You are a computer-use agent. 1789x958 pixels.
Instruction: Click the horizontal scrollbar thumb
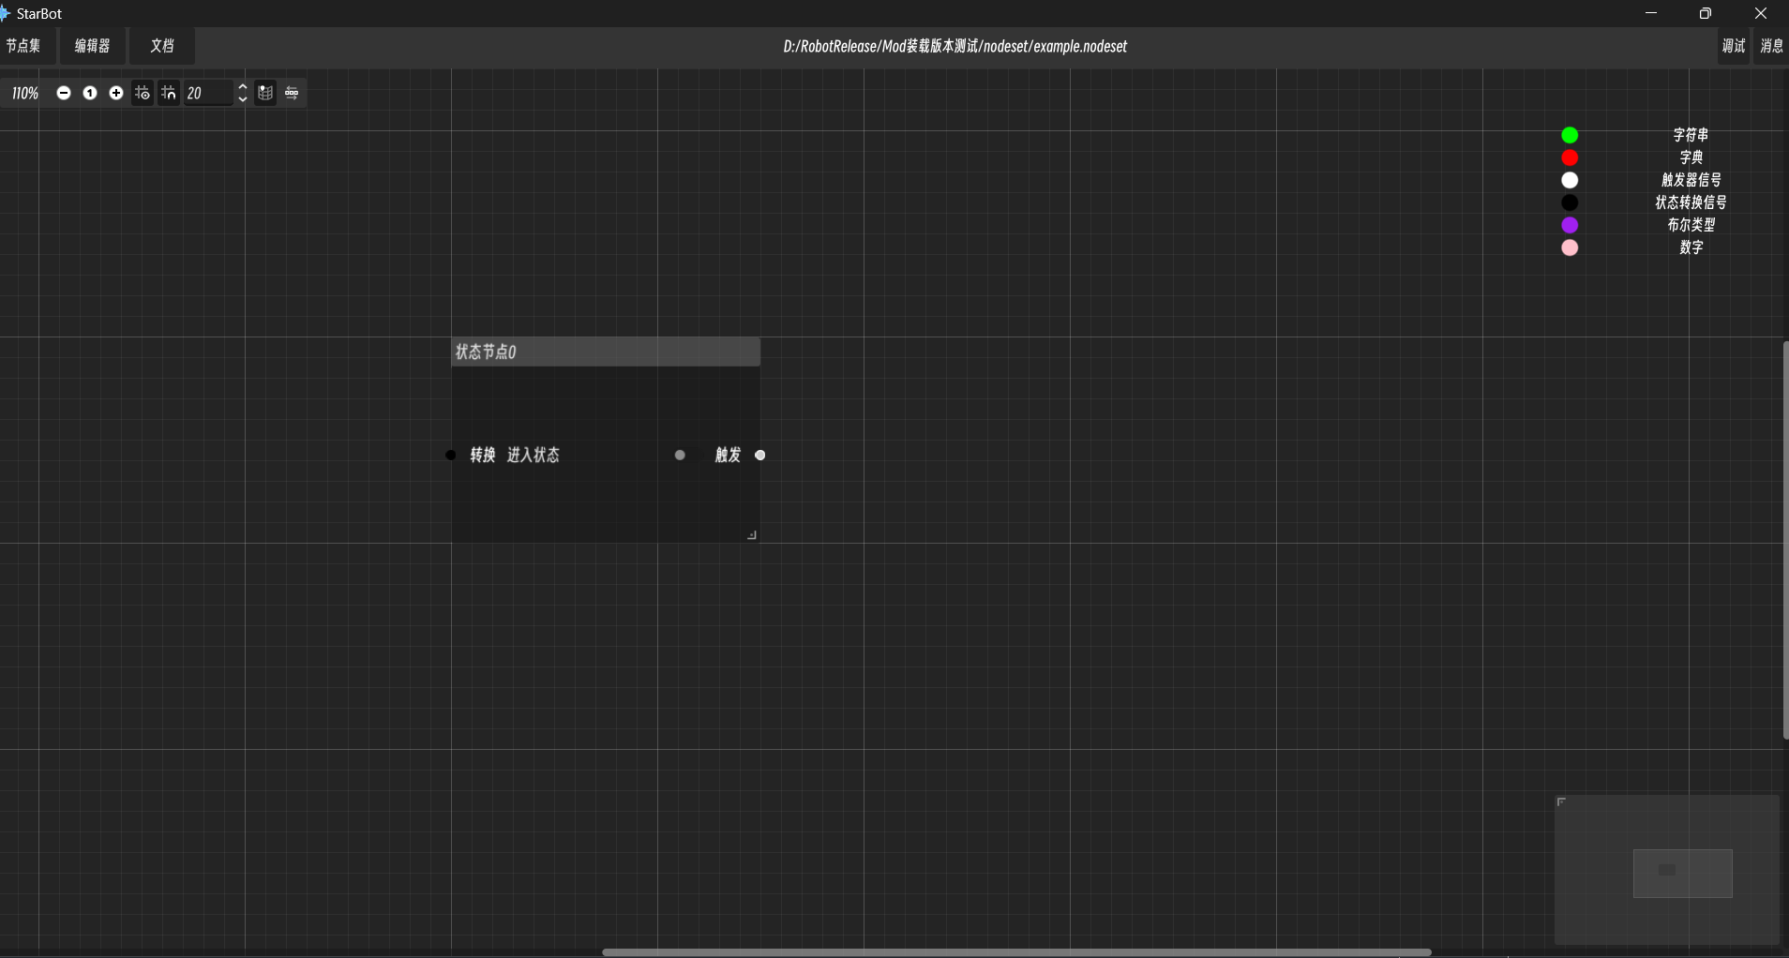1016,952
